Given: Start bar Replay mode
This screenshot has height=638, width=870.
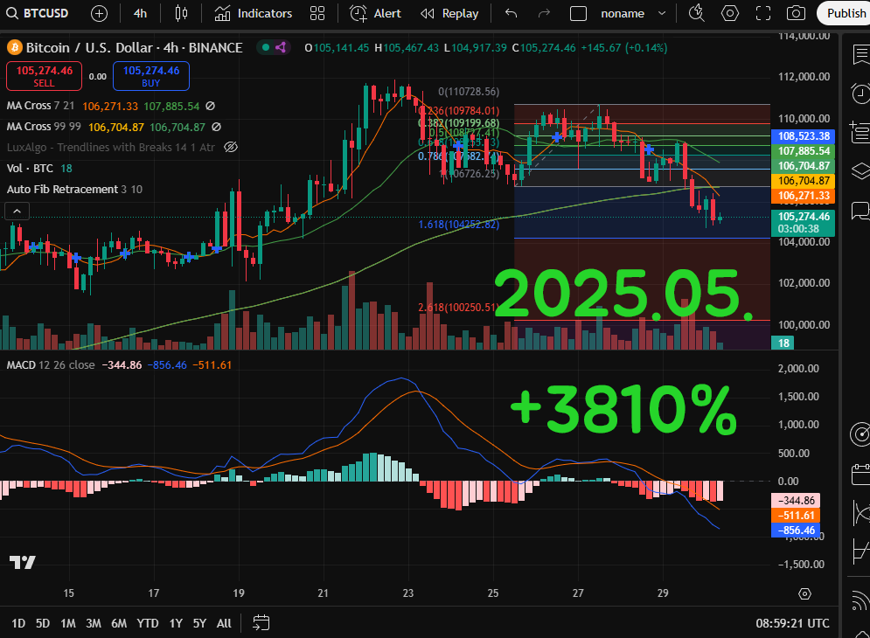Looking at the screenshot, I should 450,13.
